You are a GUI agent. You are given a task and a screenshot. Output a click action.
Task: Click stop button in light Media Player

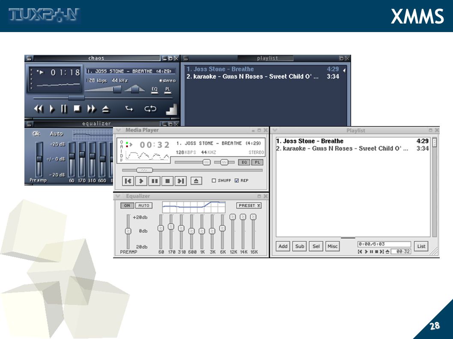(x=167, y=181)
